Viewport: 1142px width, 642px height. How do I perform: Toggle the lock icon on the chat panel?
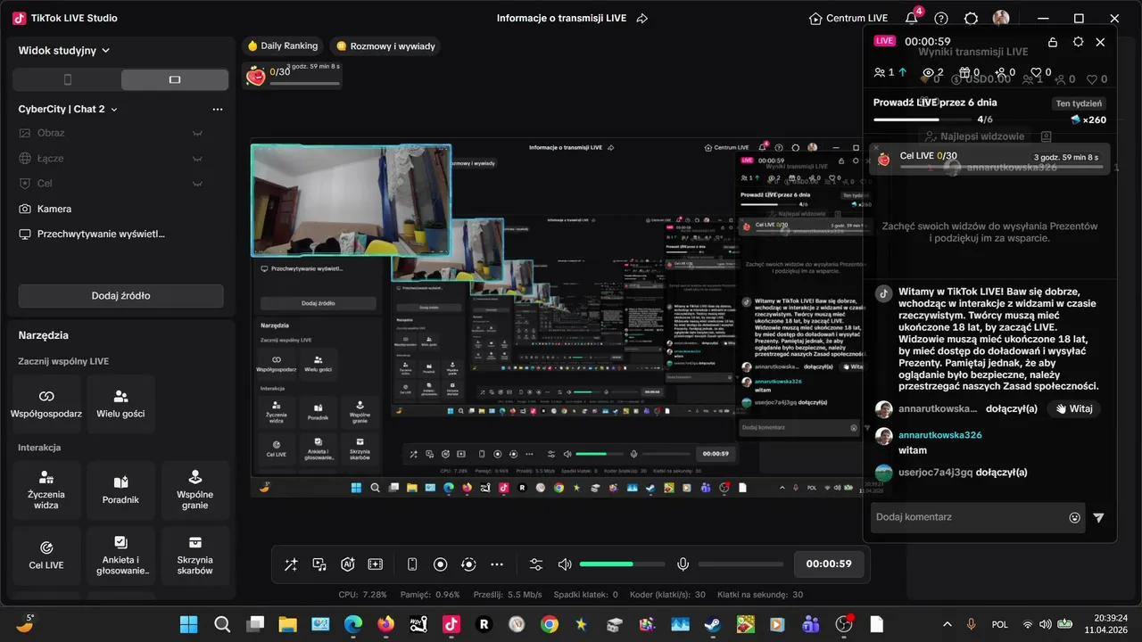point(1053,42)
